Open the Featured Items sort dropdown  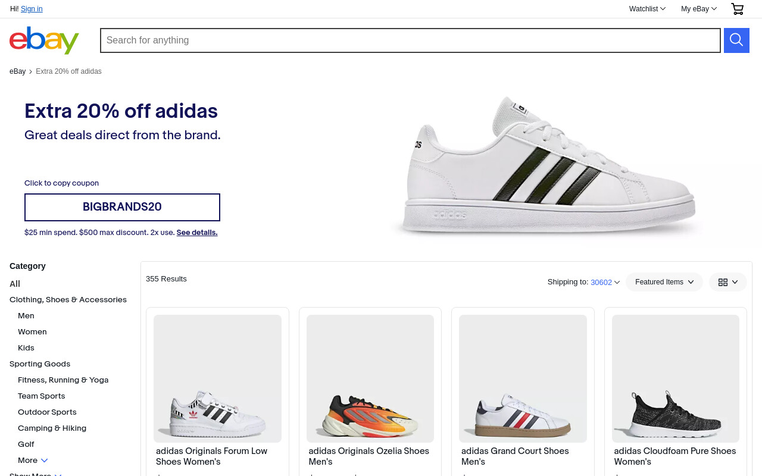coord(664,282)
